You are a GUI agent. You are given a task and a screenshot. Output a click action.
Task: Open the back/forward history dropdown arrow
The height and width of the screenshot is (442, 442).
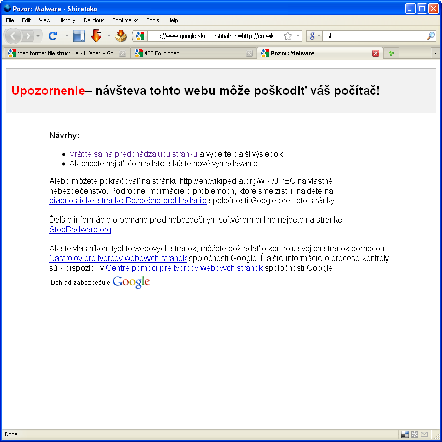(38, 36)
